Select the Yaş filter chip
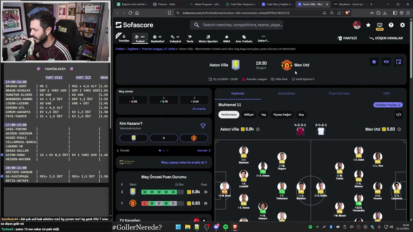 (x=263, y=114)
